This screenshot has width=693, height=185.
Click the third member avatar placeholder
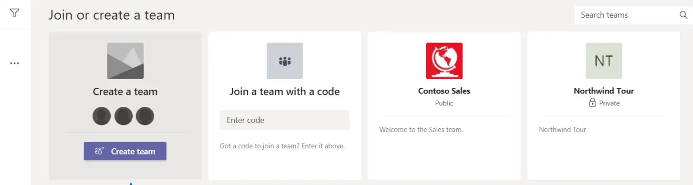[x=145, y=116]
